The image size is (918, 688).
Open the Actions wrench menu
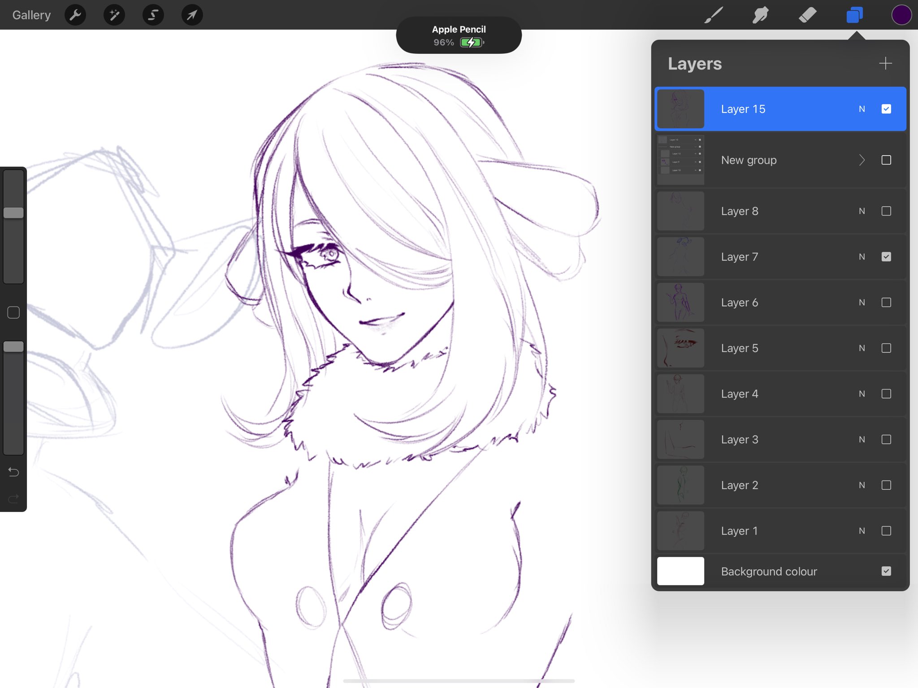click(x=75, y=15)
